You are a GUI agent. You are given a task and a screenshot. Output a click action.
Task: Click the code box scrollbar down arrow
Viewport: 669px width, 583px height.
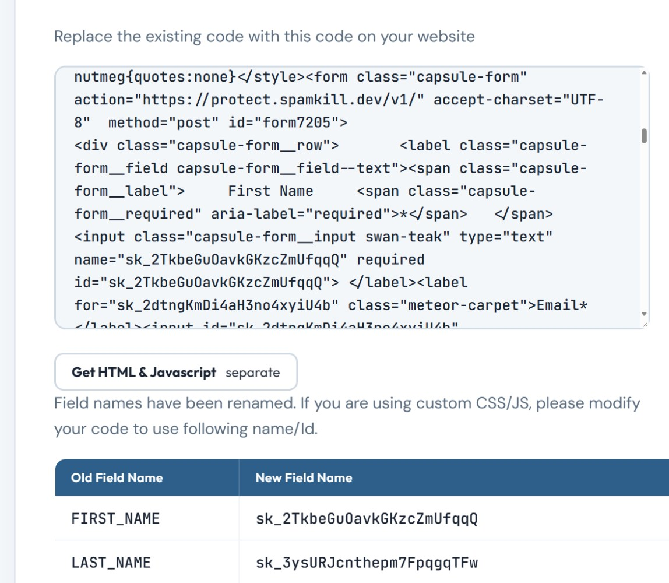(x=644, y=314)
